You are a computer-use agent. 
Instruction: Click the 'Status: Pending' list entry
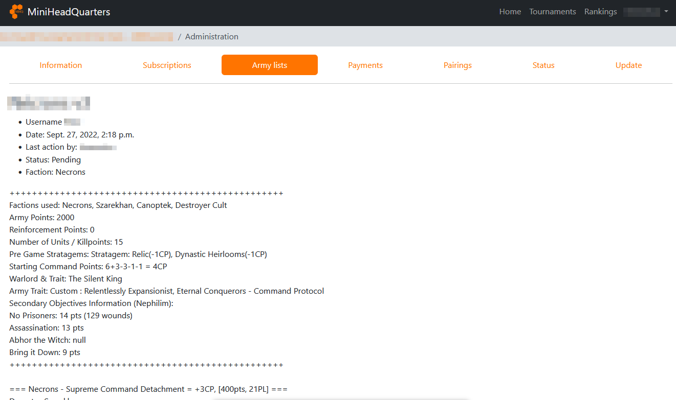pos(53,160)
